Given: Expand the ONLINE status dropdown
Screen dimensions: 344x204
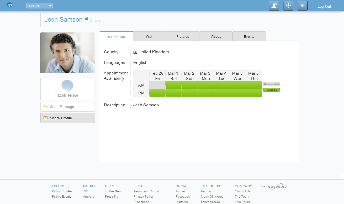Looking at the screenshot, I should coord(40,6).
